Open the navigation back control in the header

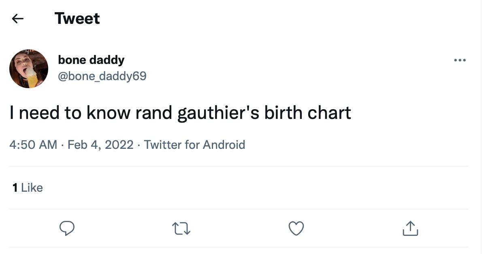click(18, 18)
